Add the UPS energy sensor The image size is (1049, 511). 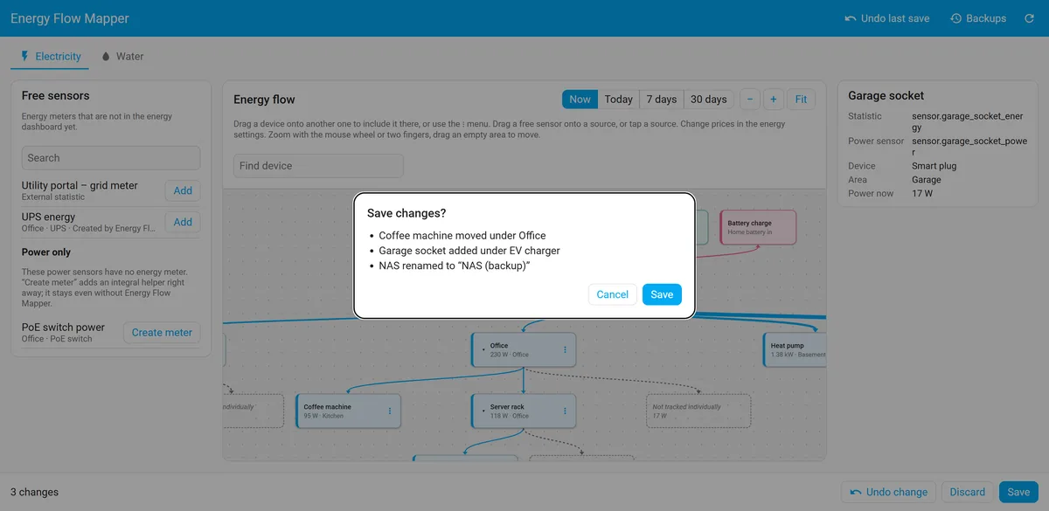tap(183, 223)
